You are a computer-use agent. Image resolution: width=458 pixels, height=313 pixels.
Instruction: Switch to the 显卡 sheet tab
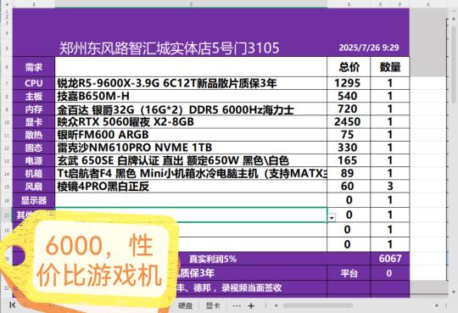click(x=213, y=305)
